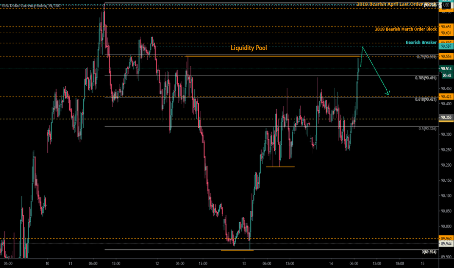Click the 90.450 price axis value
This screenshot has height=268, width=454.
(x=446, y=89)
